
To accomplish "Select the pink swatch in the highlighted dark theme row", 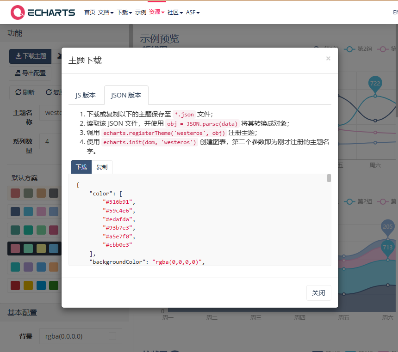I will 15,249.
